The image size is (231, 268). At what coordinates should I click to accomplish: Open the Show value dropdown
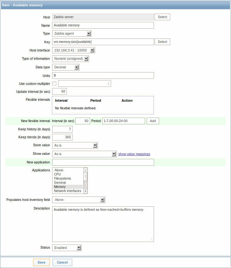click(x=84, y=154)
